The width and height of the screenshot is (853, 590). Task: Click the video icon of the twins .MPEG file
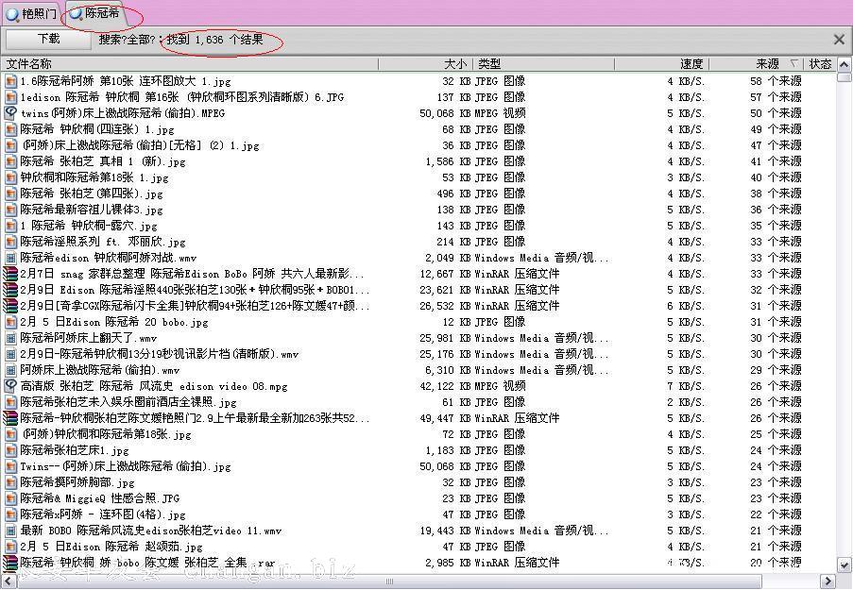pos(10,113)
